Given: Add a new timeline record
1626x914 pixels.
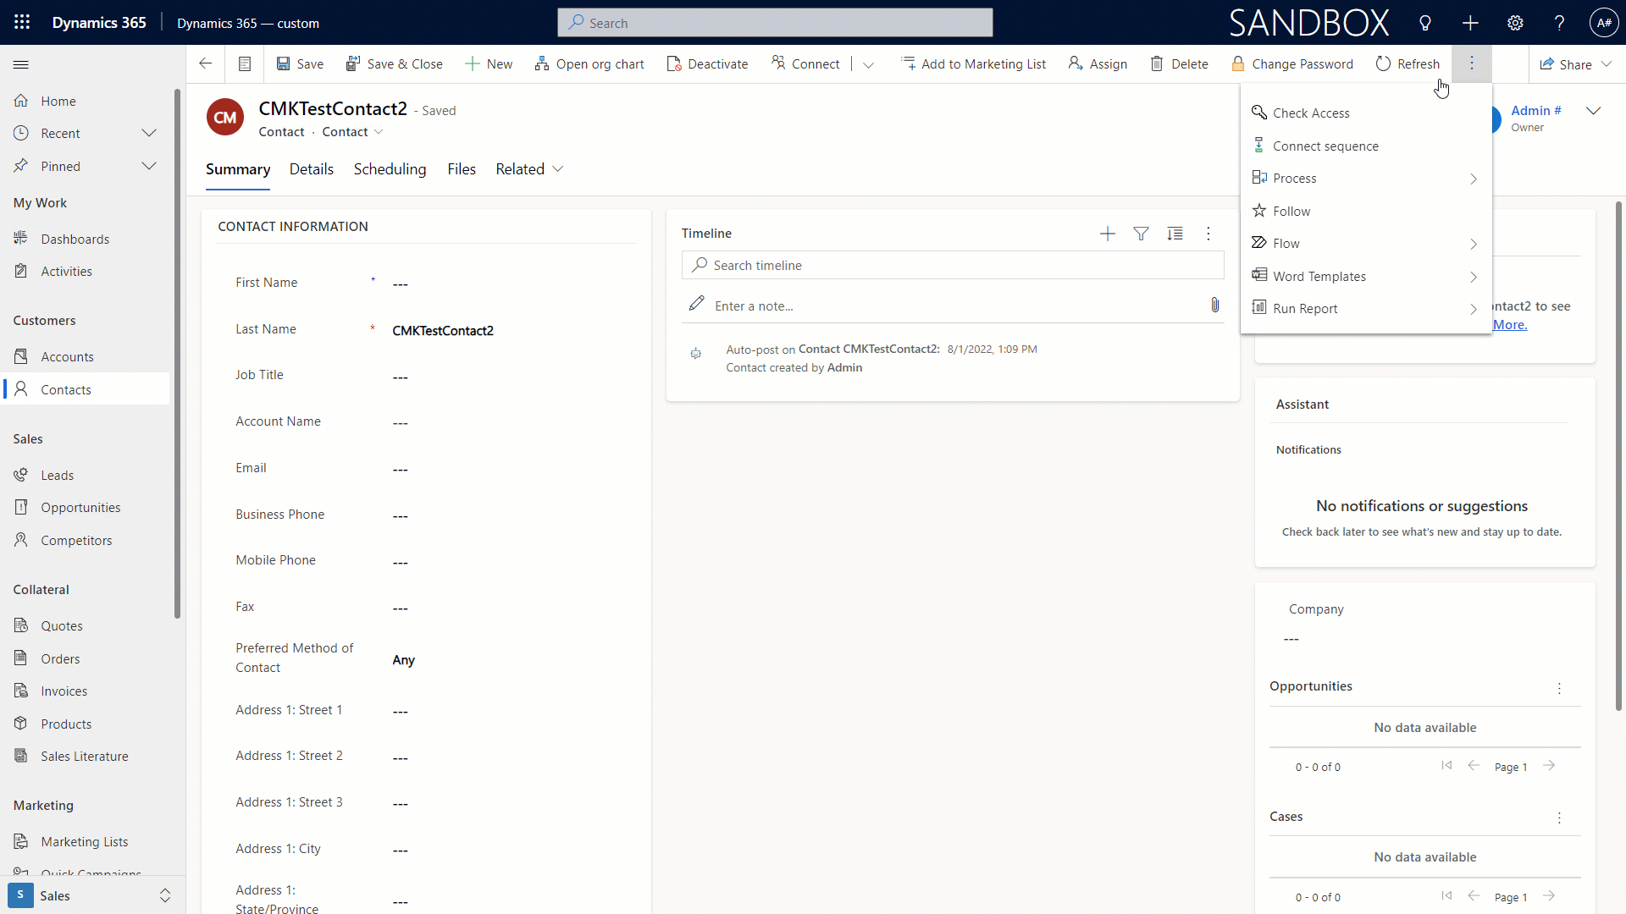Looking at the screenshot, I should (x=1107, y=233).
